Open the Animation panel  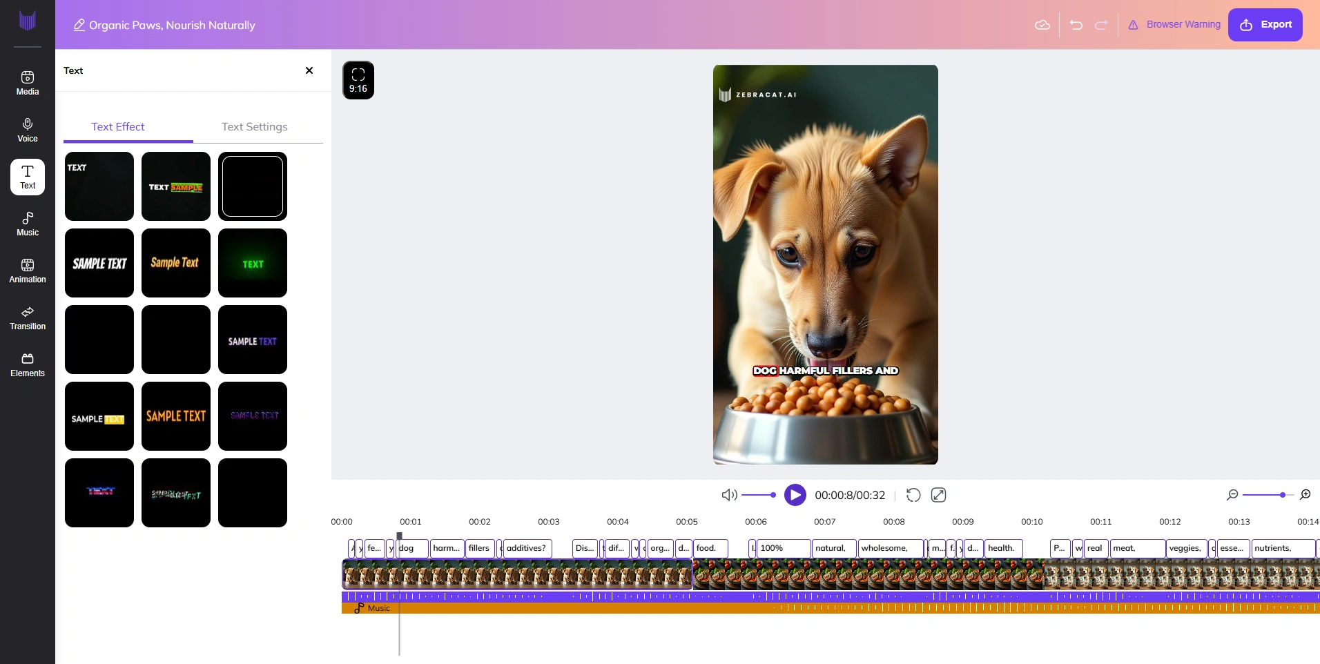pos(28,271)
